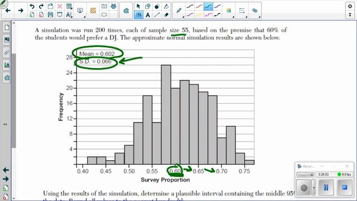Go to previous page using top toolbar back arrow
Viewport: 357px width, 201px height.
8,11
